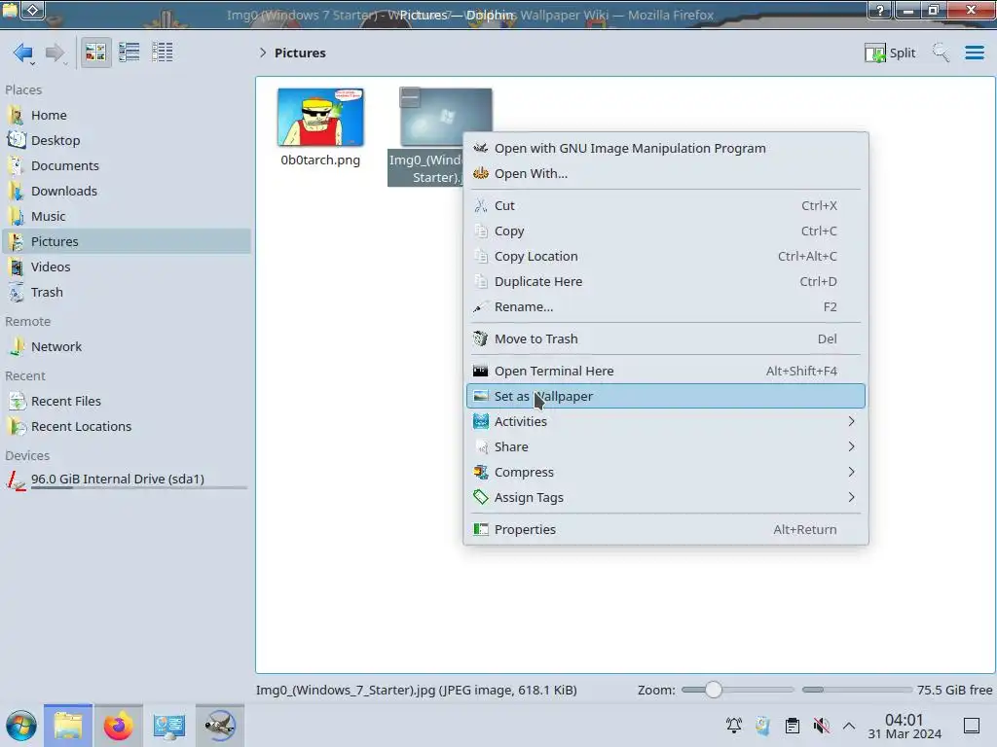Choose Rename... from context menu
Screen dimensions: 997x747
(x=666, y=307)
